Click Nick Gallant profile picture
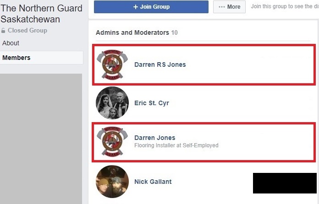Image resolution: width=319 pixels, height=204 pixels. [112, 182]
